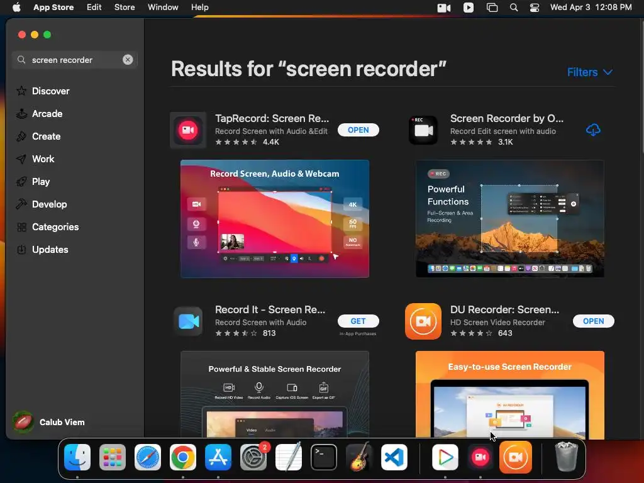Image resolution: width=644 pixels, height=483 pixels.
Task: Open TapRecord with the OPEN button
Action: coord(358,130)
